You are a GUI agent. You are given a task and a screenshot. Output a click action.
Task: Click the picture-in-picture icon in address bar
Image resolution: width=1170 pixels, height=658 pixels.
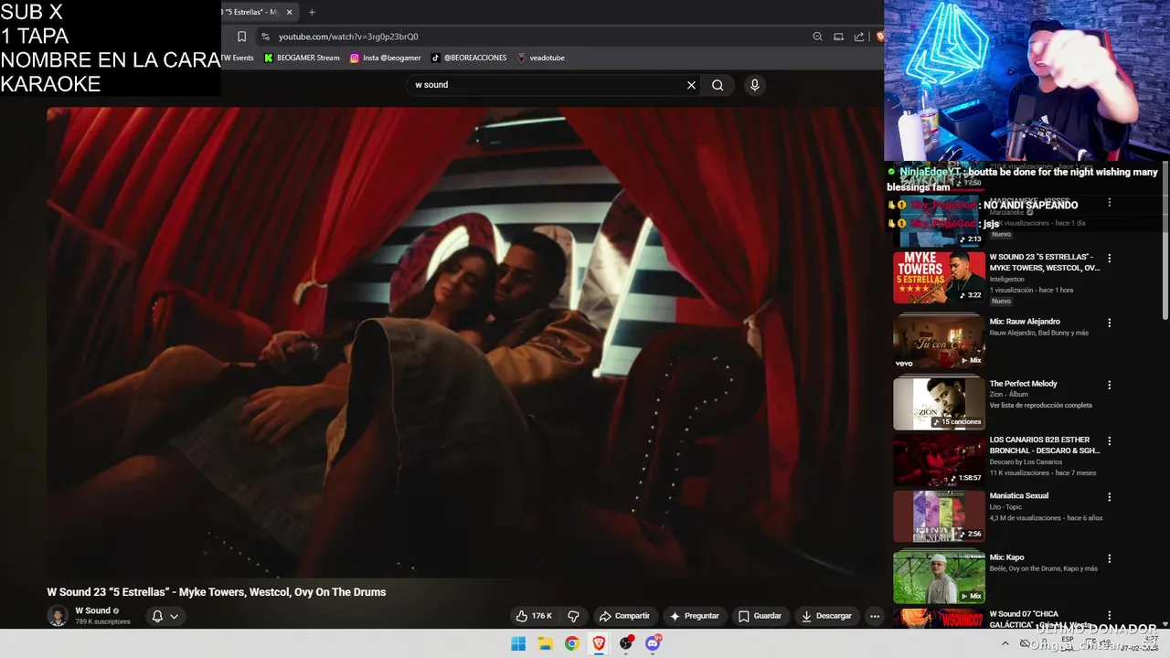[838, 37]
